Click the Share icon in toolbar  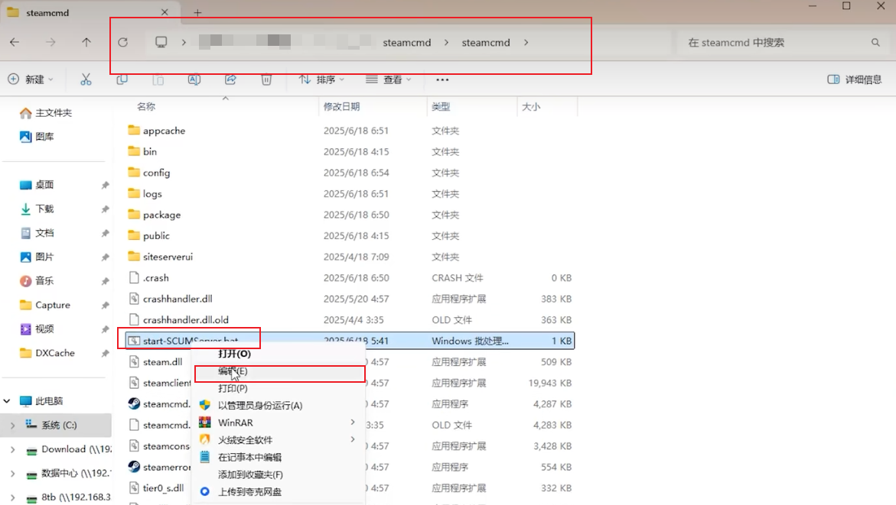[230, 79]
